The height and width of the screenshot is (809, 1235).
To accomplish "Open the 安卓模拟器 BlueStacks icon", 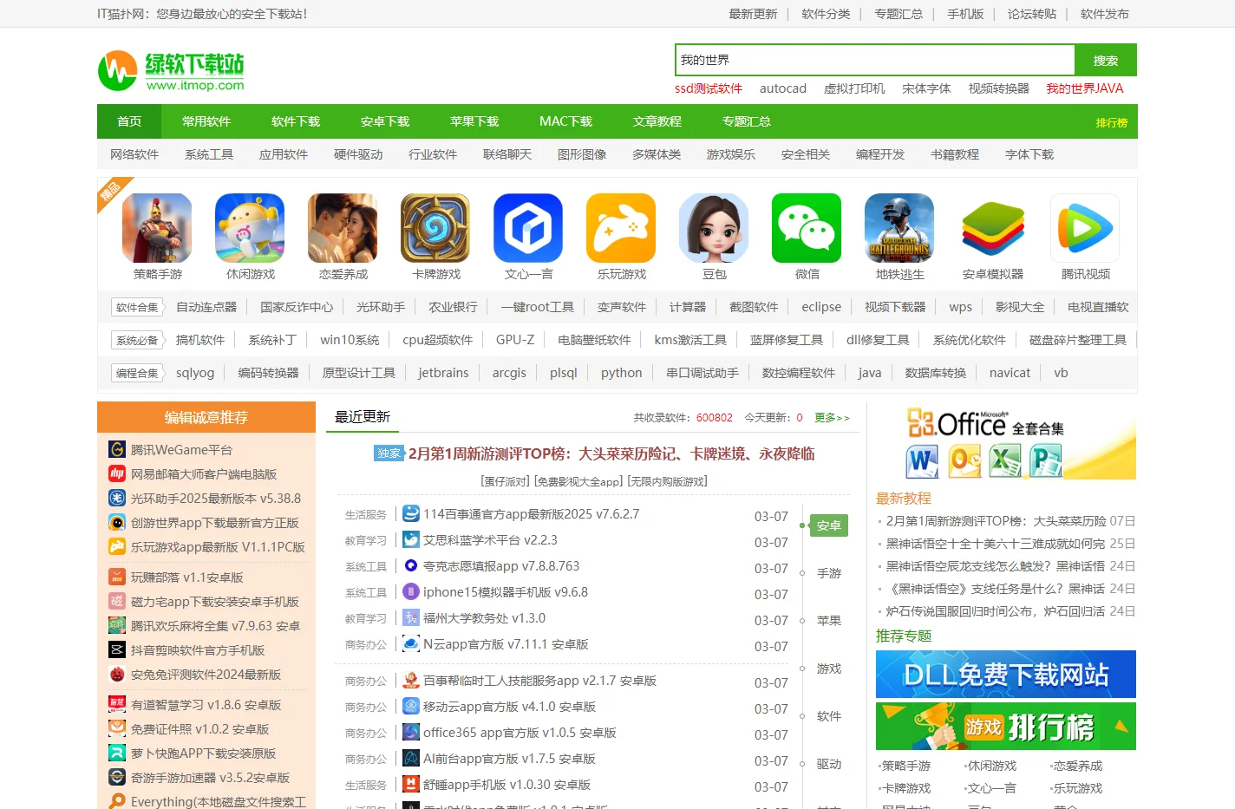I will point(992,228).
